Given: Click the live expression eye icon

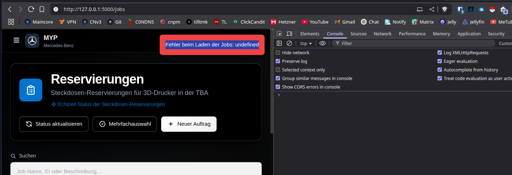Looking at the screenshot, I should click(323, 43).
